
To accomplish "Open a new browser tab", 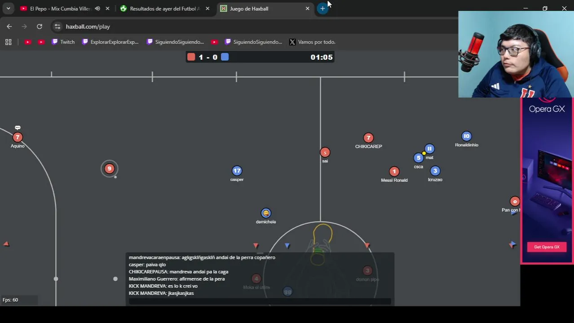I will point(322,9).
